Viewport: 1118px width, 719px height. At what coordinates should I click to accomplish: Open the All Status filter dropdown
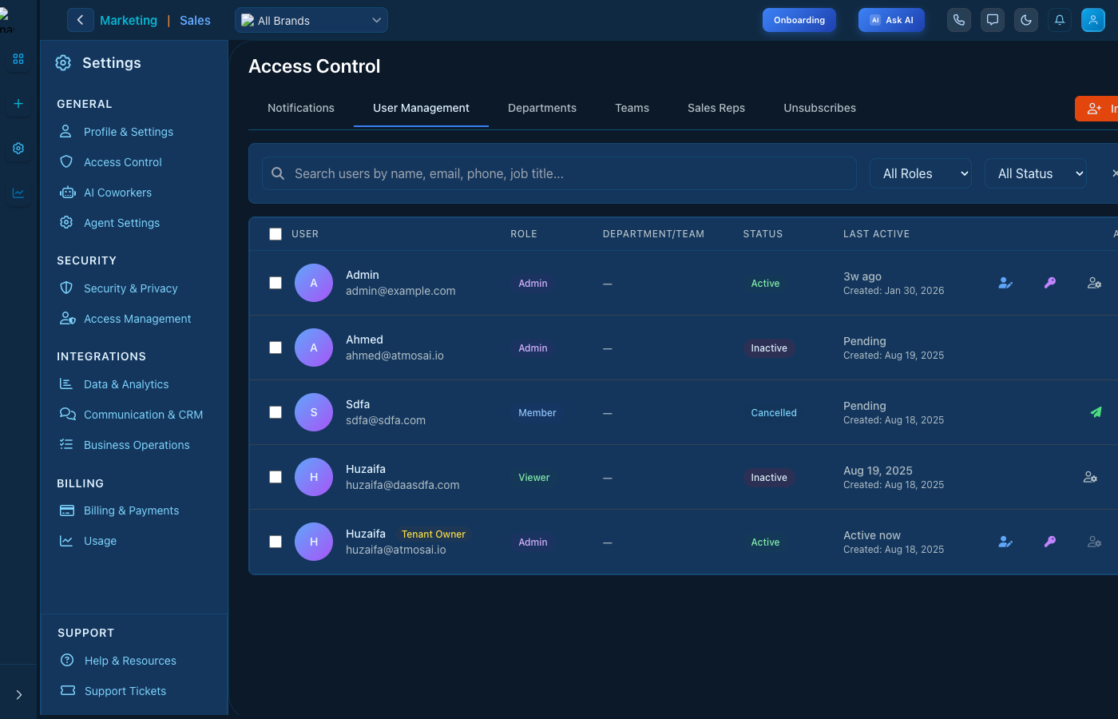[1036, 173]
